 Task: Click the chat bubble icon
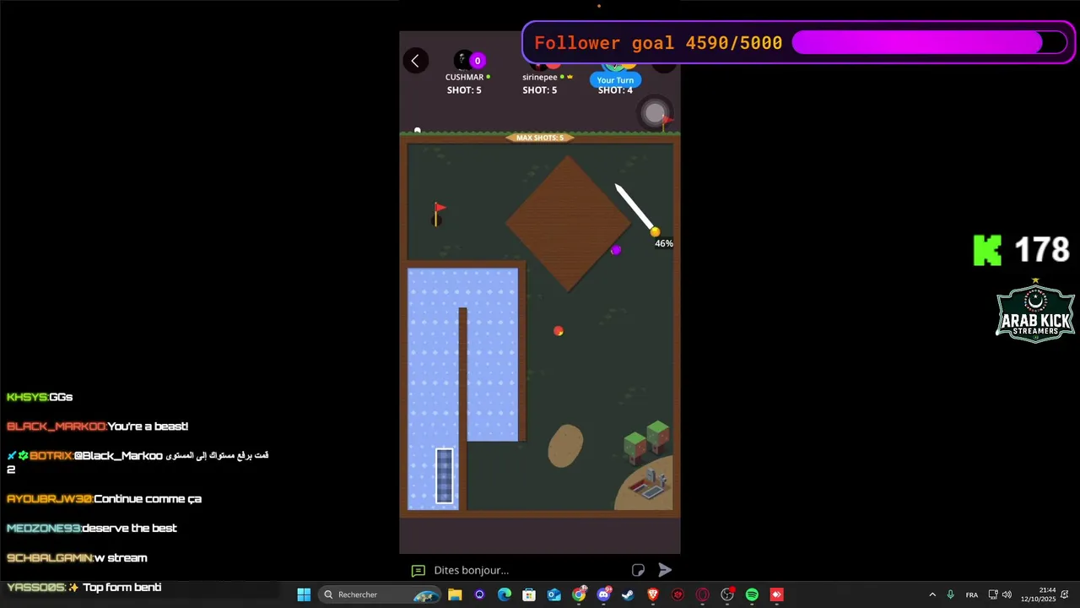[418, 571]
